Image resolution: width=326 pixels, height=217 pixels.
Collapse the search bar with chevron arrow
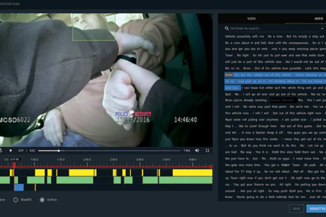(x=323, y=29)
